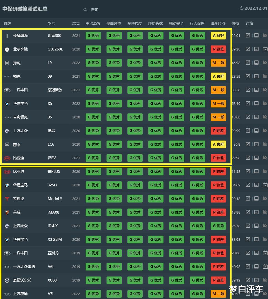View image icon for A6L row
This screenshot has width=268, height=299.
(x=256, y=267)
